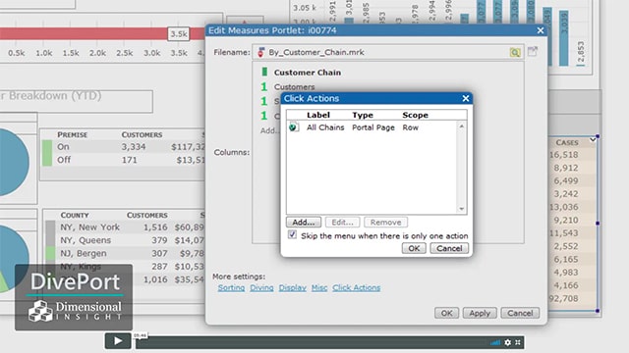
Task: Open video settings gear icon
Action: coord(508,342)
